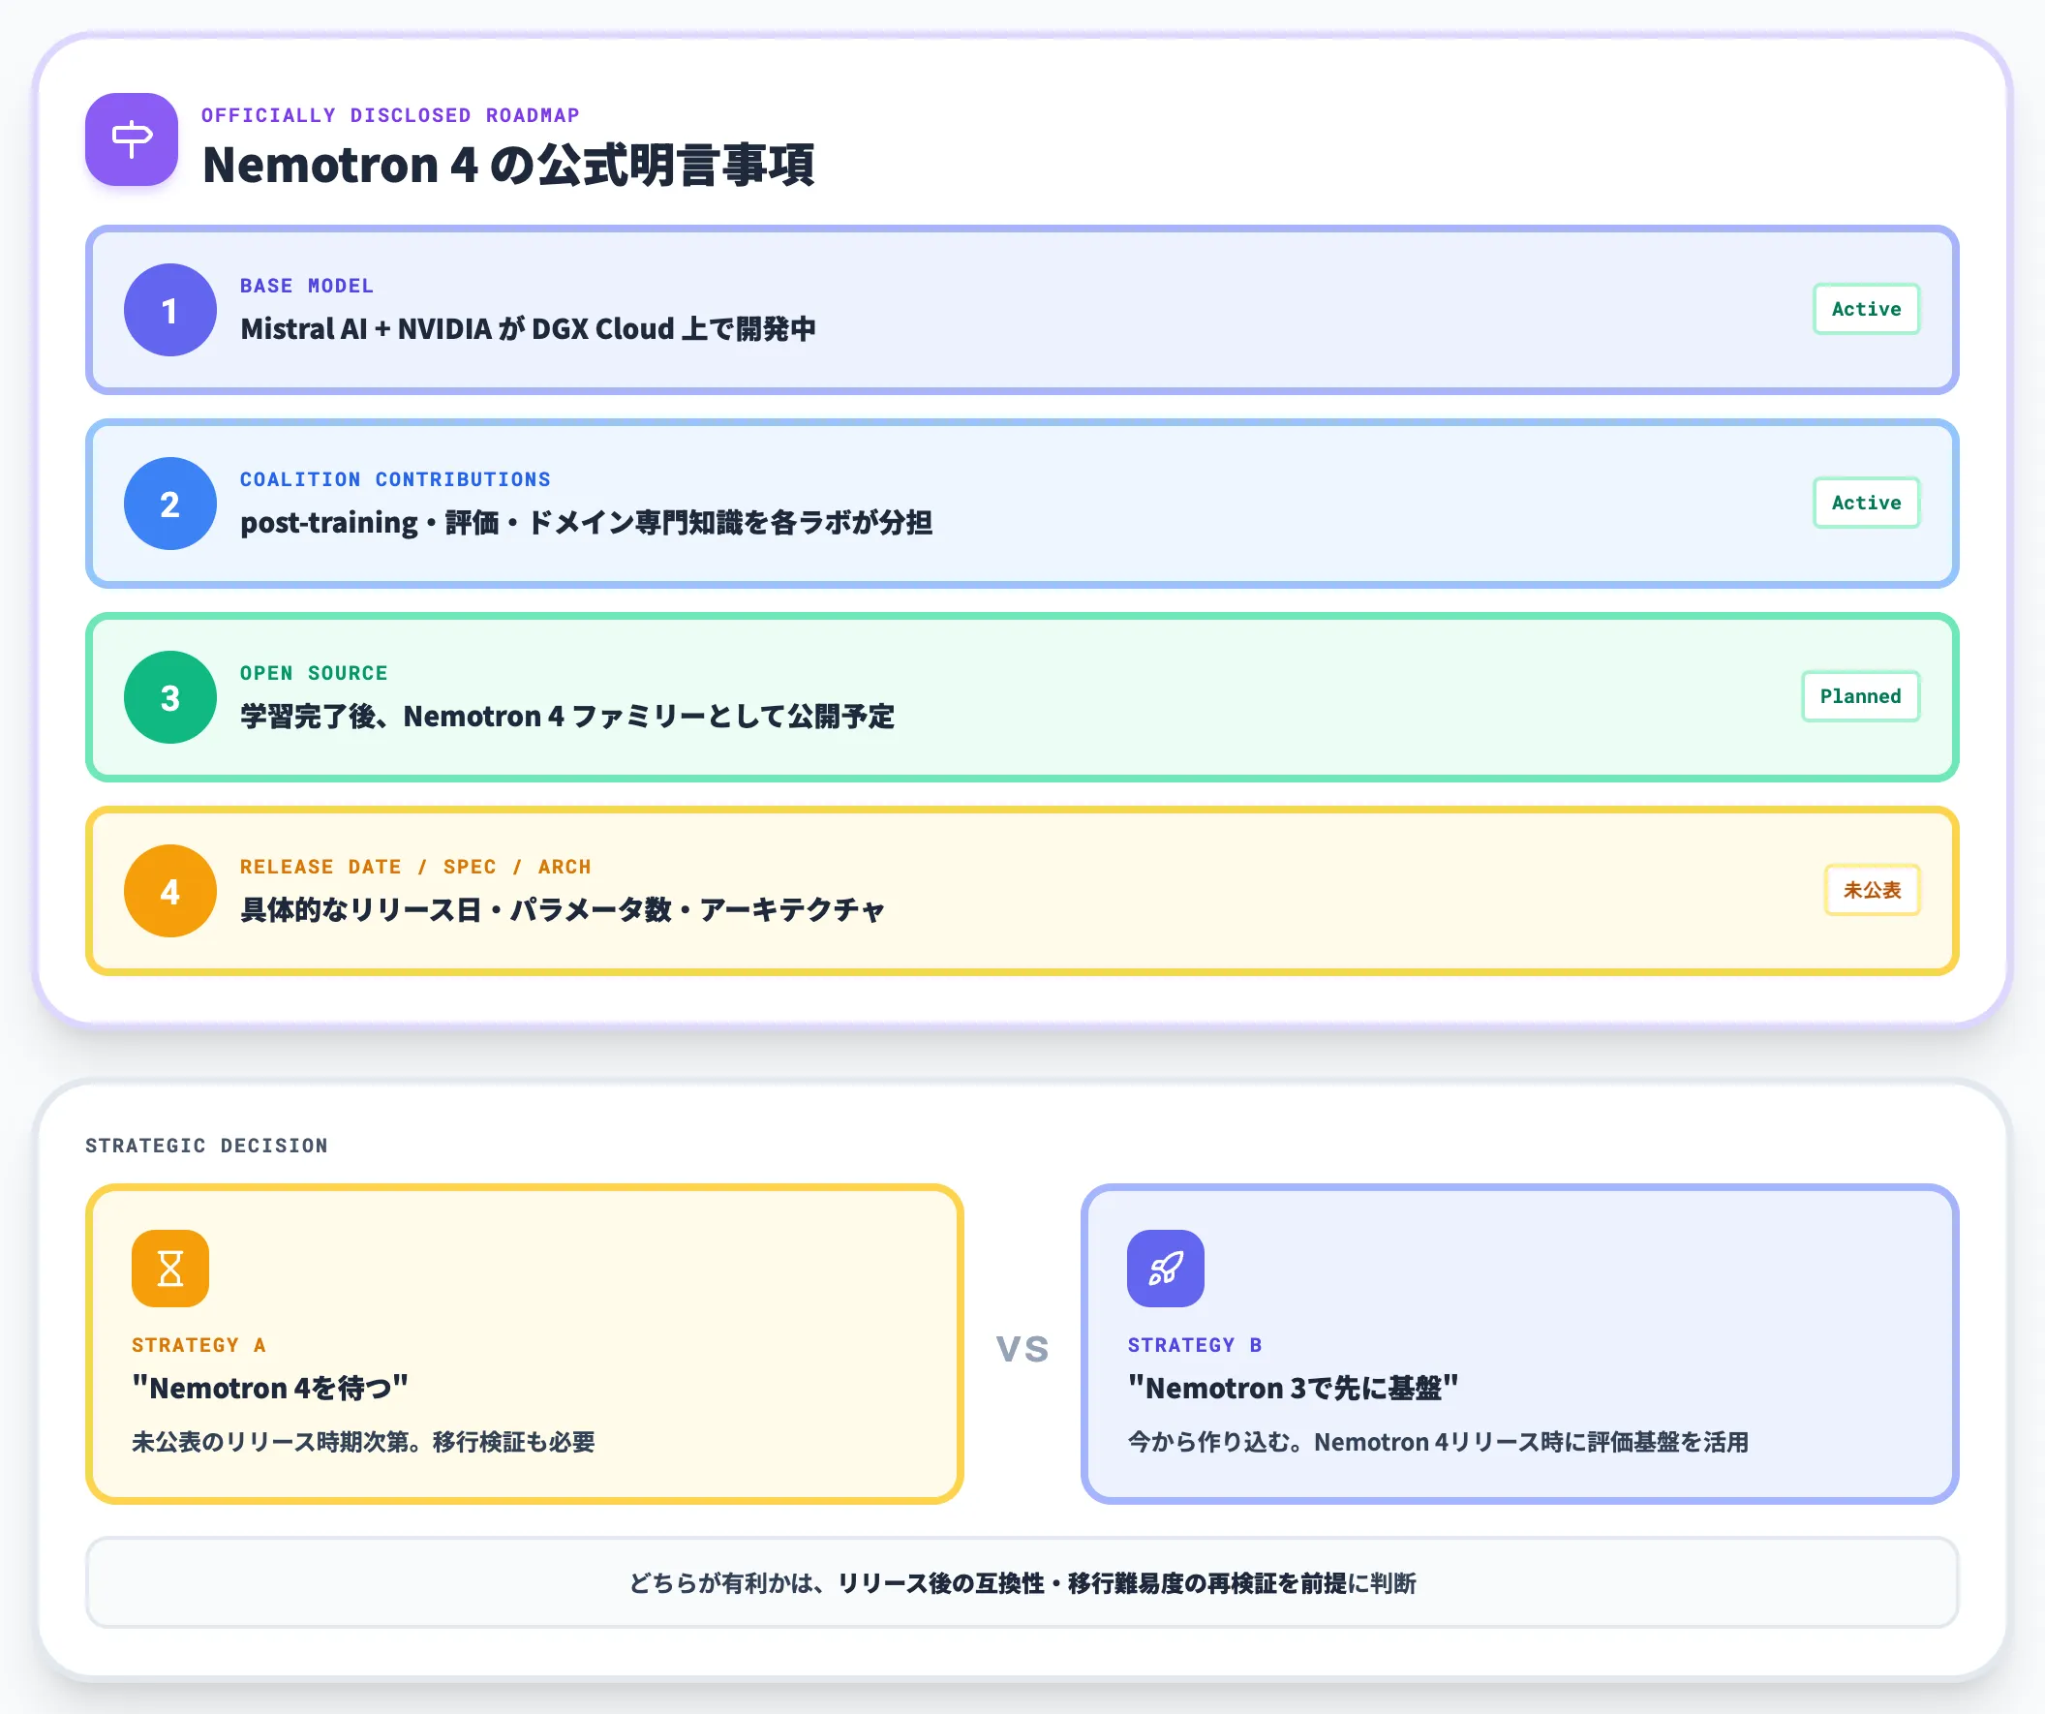
Task: Click the Planned badge in Open Source row
Action: (1860, 696)
